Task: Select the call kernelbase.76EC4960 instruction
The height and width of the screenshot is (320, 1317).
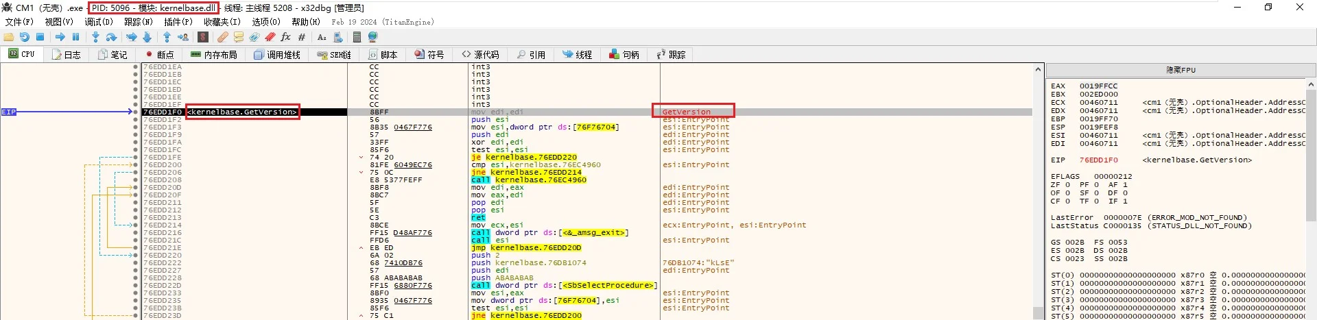Action: click(x=529, y=180)
